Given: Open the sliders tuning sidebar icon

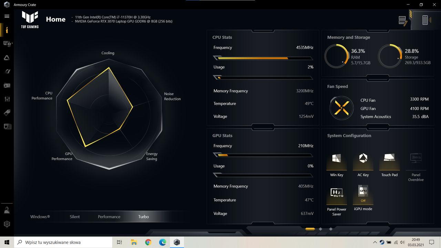Looking at the screenshot, I should click(7, 99).
